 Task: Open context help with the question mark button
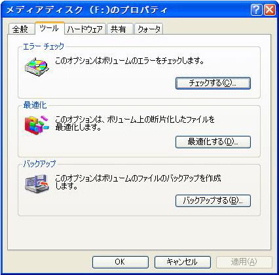coord(257,10)
